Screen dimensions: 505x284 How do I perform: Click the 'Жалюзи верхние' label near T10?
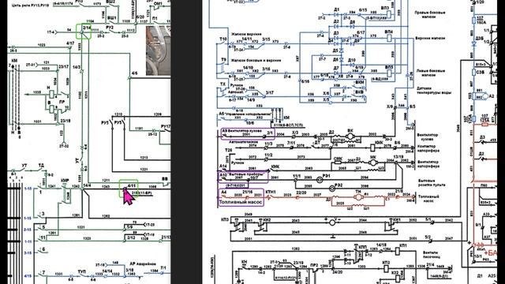point(246,34)
